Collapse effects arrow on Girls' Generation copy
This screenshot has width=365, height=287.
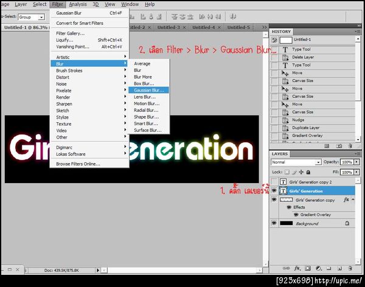click(x=353, y=199)
